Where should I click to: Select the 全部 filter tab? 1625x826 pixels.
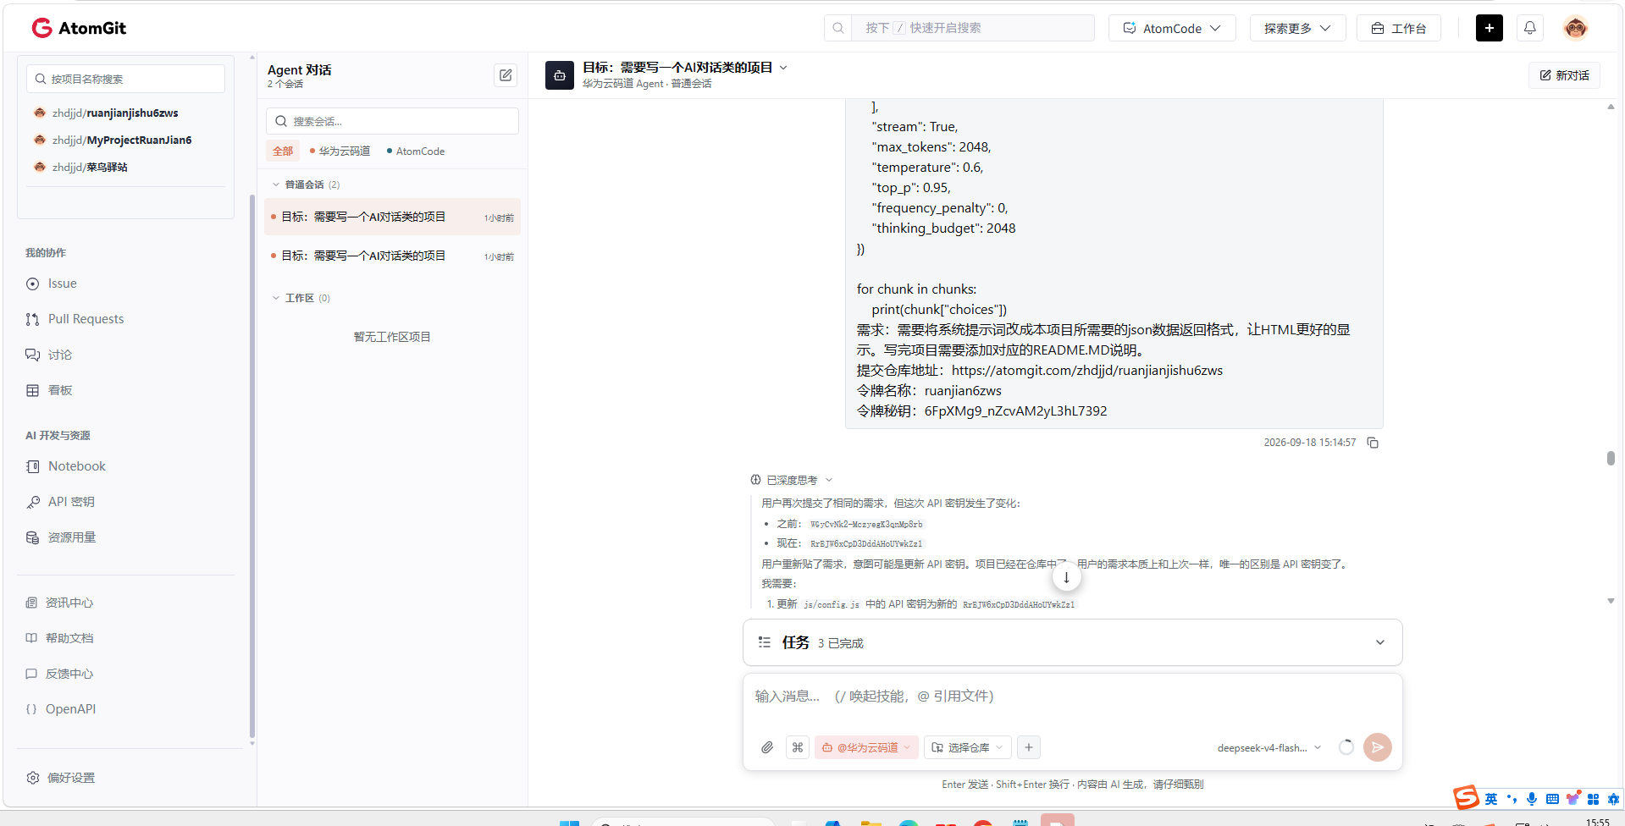283,151
